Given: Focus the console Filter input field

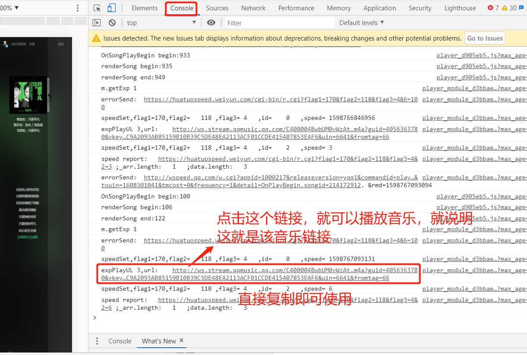Looking at the screenshot, I should tap(279, 23).
